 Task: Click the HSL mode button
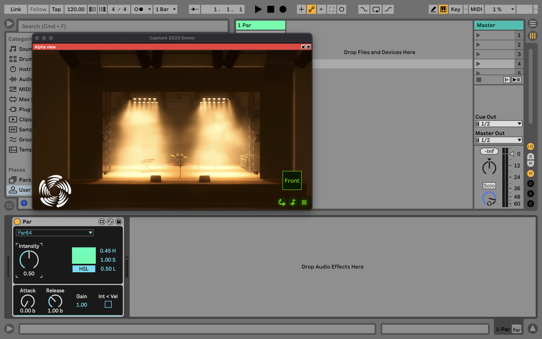pyautogui.click(x=84, y=269)
